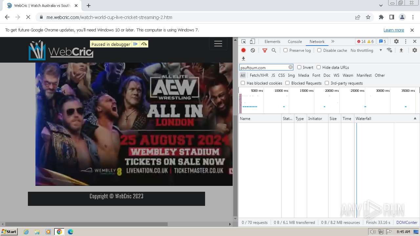Filter requests by CSS
The image size is (420, 236).
click(282, 75)
